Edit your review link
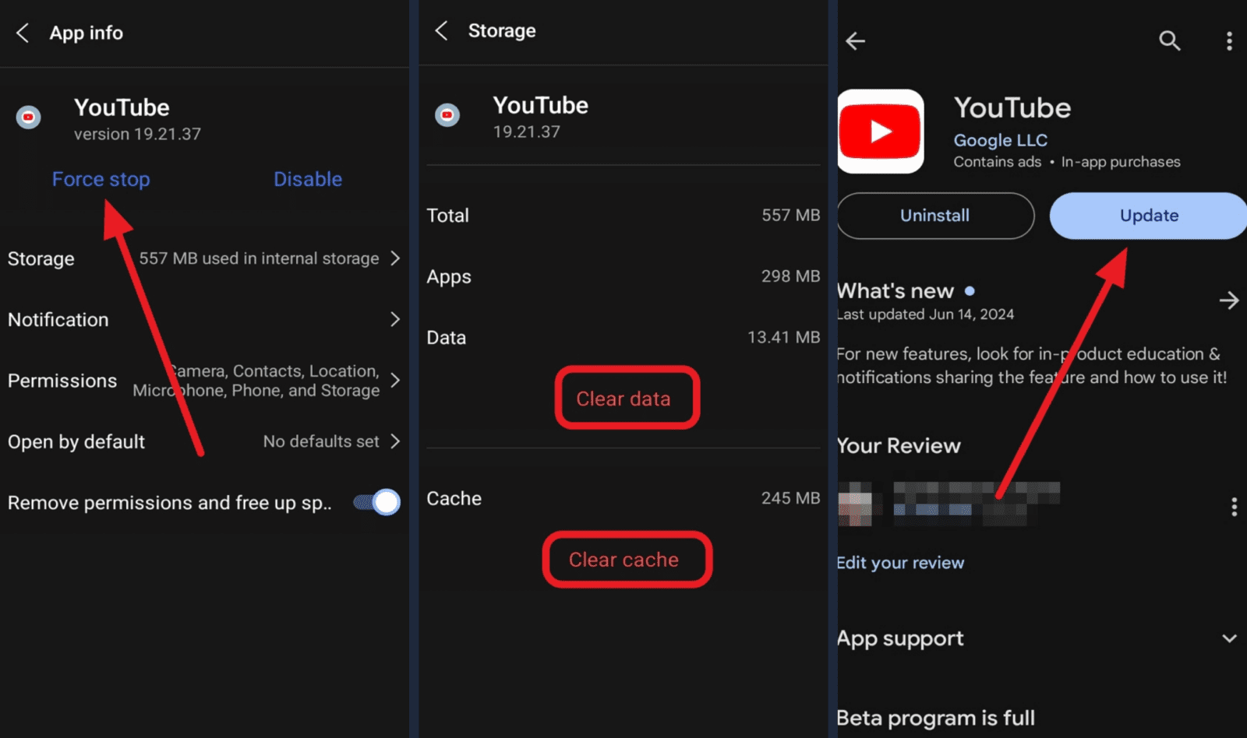The height and width of the screenshot is (738, 1247). click(x=900, y=563)
